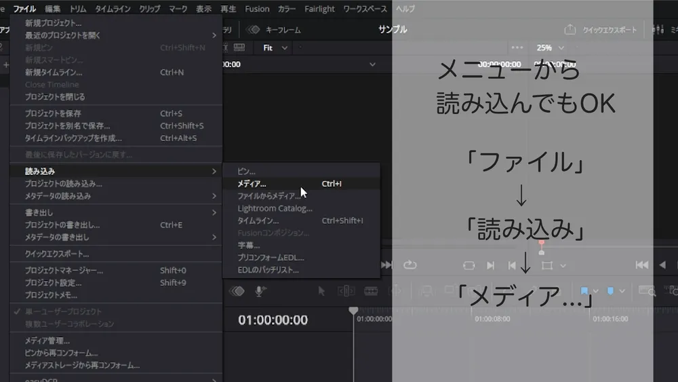This screenshot has width=678, height=382.
Task: Expand メタデータの書き出し submenu
Action: [117, 237]
